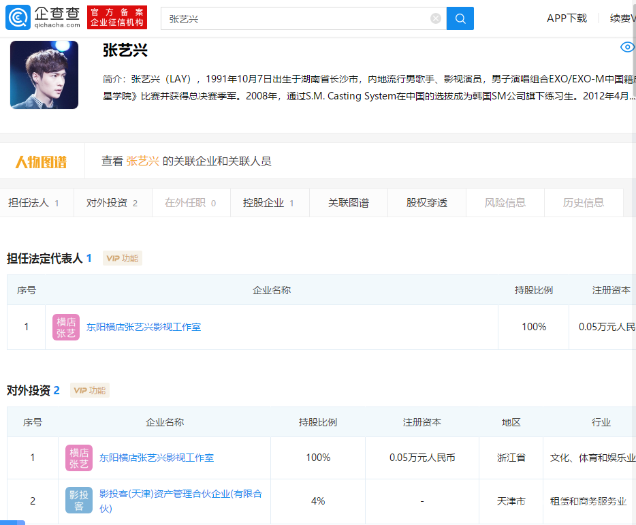The height and width of the screenshot is (525, 636).
Task: Switch to the 对外投资 tab
Action: [110, 203]
